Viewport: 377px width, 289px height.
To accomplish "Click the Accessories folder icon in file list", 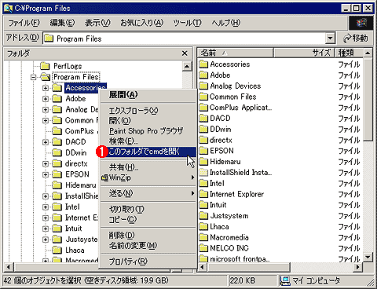I will 203,64.
